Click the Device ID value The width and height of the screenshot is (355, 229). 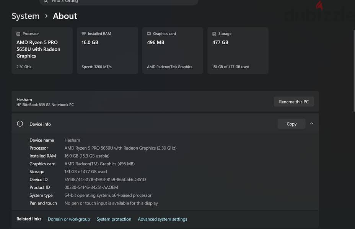pos(105,179)
